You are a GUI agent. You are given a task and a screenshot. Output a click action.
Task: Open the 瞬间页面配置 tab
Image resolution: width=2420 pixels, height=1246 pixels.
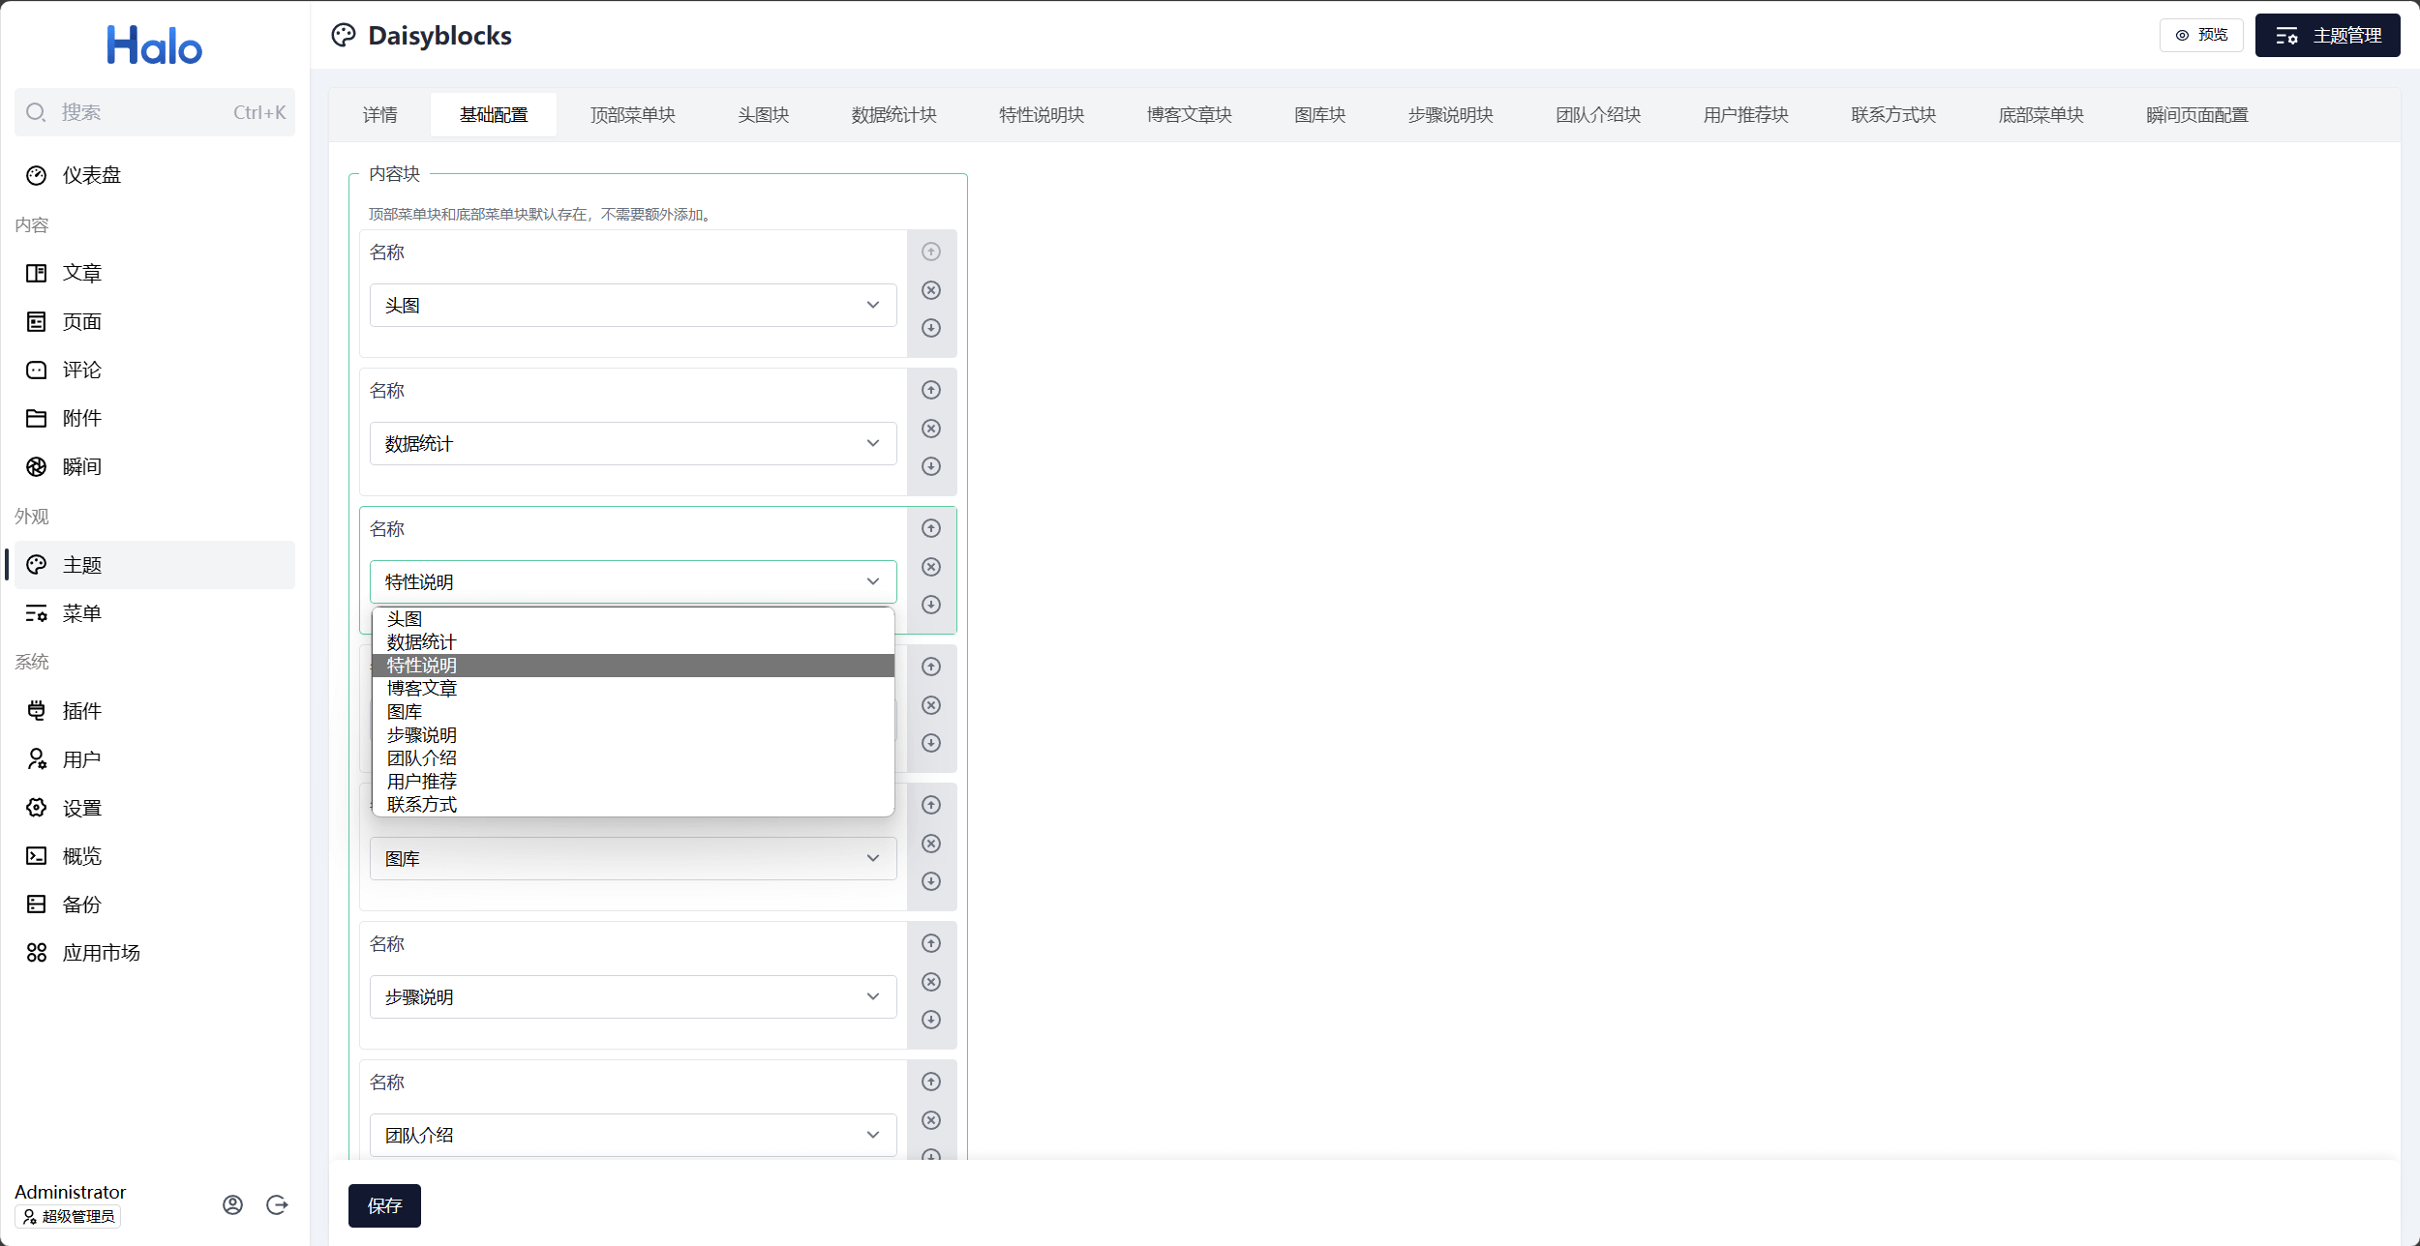2196,115
